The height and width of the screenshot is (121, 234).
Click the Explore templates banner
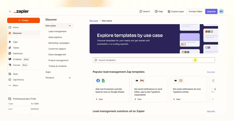[x=154, y=39]
